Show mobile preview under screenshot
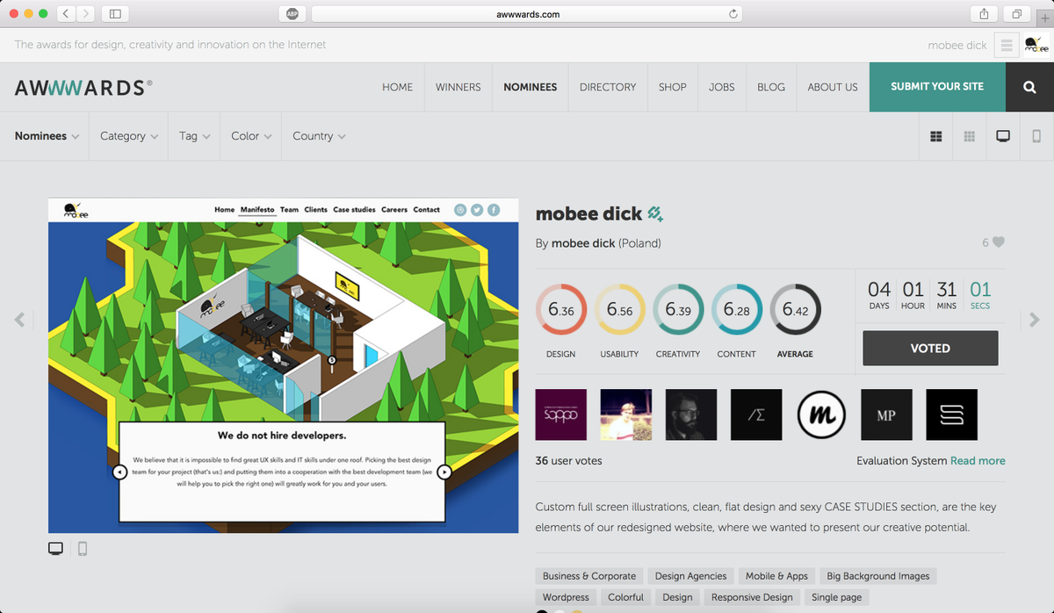Image resolution: width=1054 pixels, height=613 pixels. [83, 549]
